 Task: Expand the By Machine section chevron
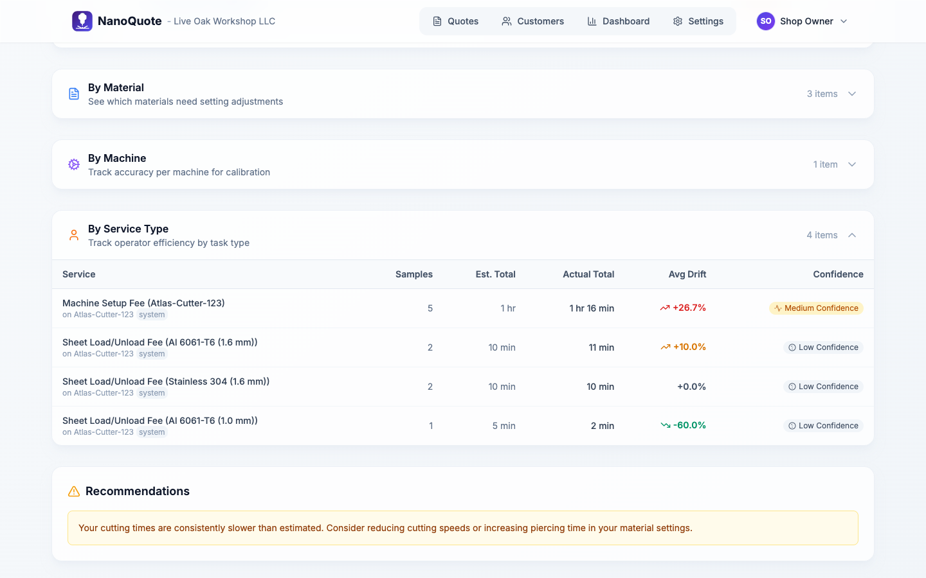tap(852, 164)
